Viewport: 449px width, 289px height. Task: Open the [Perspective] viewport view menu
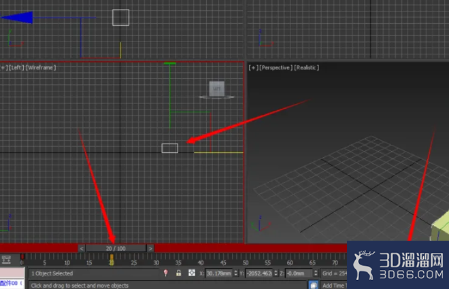[276, 67]
